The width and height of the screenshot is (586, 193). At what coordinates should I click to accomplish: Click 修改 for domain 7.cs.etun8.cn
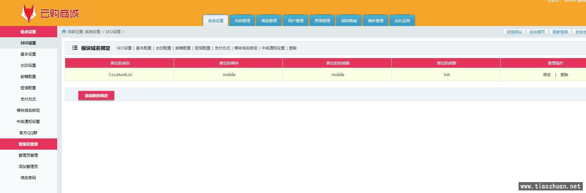(547, 75)
